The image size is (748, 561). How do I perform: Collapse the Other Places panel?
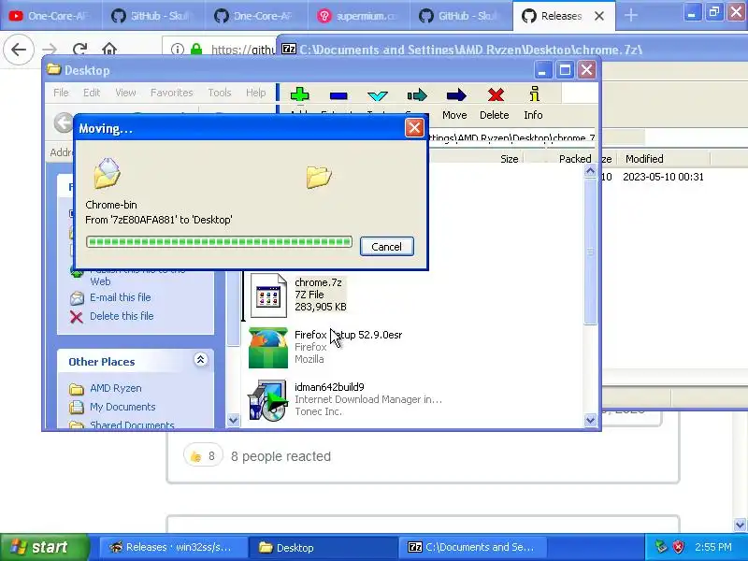point(200,360)
